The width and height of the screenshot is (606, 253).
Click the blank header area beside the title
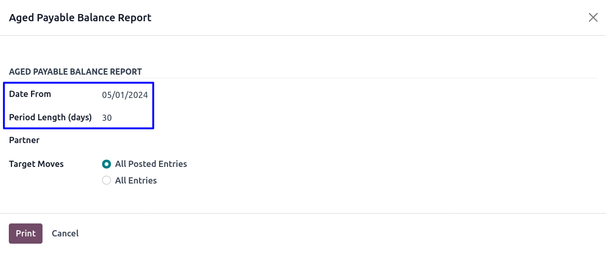363,18
